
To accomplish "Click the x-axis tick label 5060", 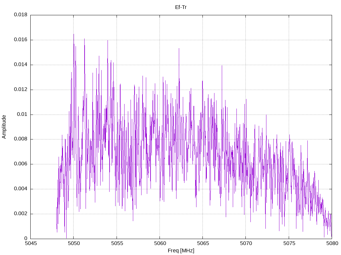I will click(160, 243).
